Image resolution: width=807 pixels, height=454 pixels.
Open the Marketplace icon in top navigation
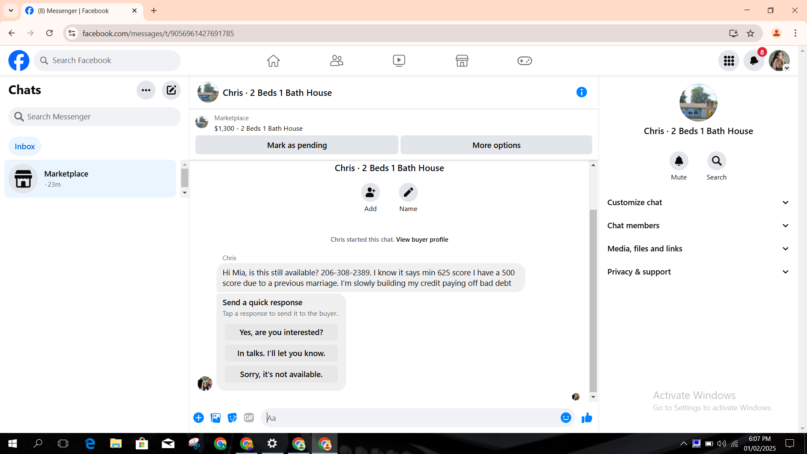(462, 61)
